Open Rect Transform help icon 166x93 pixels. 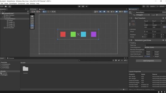click(x=163, y=18)
